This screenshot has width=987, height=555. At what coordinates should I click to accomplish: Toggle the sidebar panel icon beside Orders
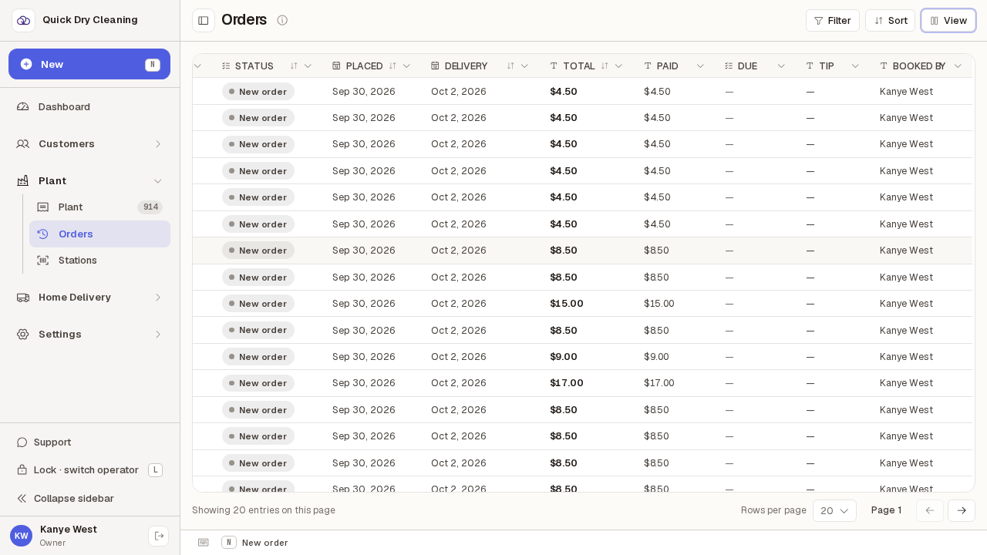204,20
